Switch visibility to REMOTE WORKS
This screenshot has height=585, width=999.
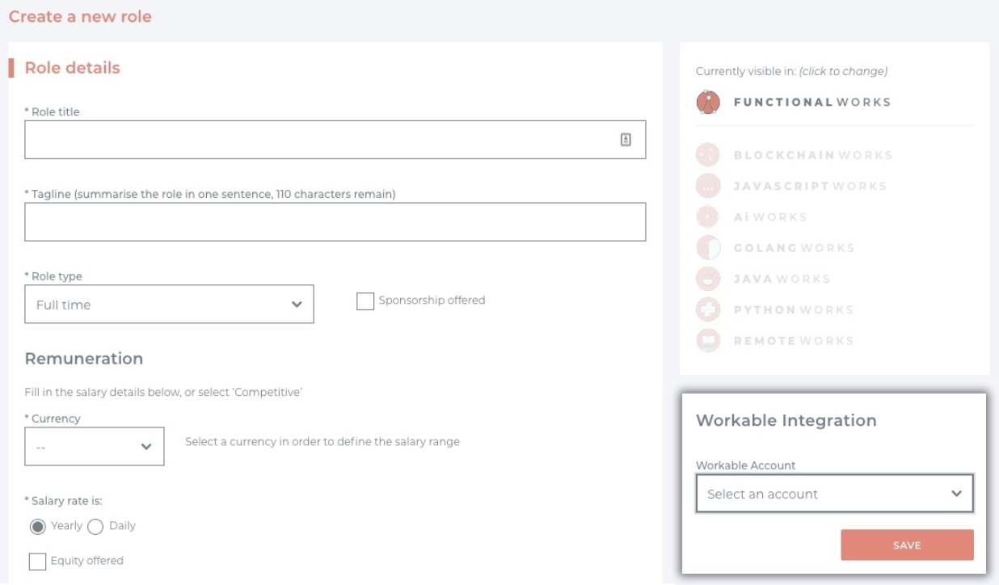click(x=794, y=341)
